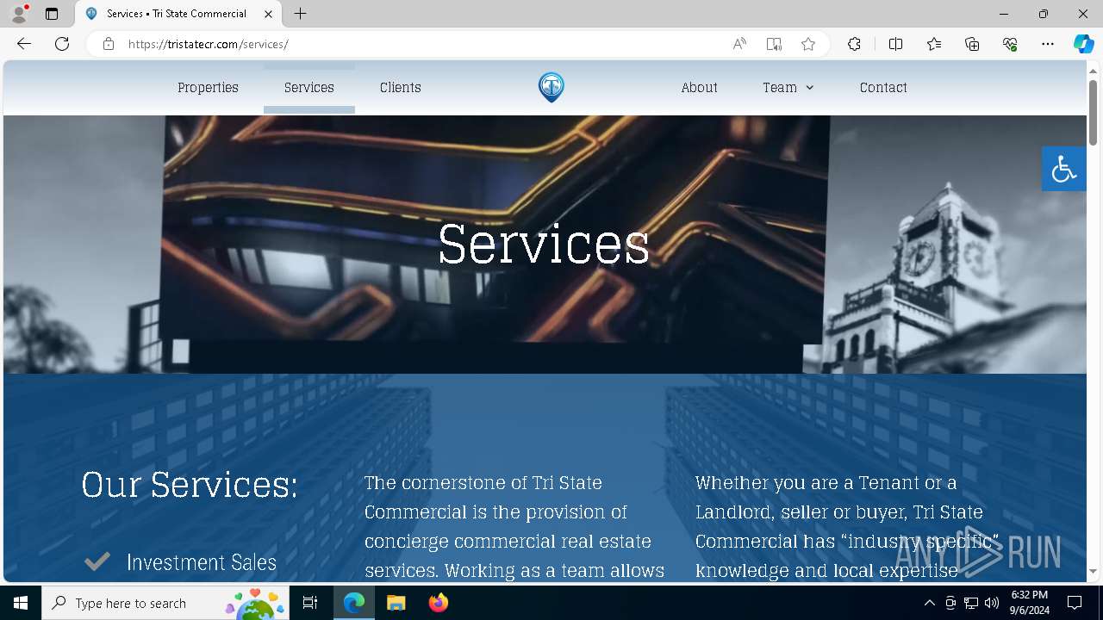The height and width of the screenshot is (620, 1103).
Task: Open the About page
Action: [699, 88]
